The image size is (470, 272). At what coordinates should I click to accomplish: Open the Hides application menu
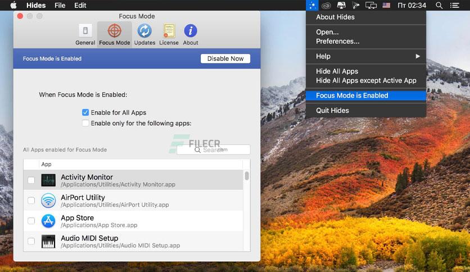[x=36, y=6]
